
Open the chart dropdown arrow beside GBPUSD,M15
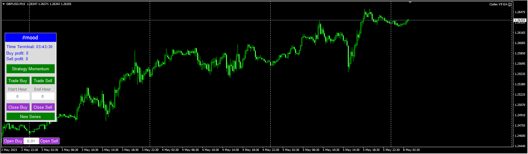click(3, 4)
